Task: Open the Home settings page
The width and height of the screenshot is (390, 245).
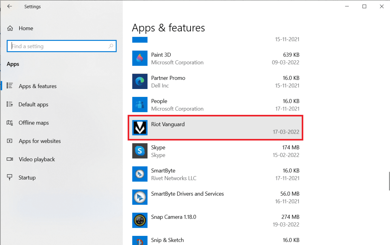Action: 26,28
